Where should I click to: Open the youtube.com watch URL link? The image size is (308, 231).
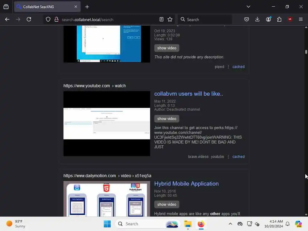94,86
